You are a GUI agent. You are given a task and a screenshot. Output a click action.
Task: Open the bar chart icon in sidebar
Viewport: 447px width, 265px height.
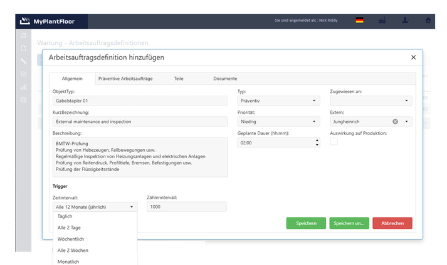click(23, 87)
